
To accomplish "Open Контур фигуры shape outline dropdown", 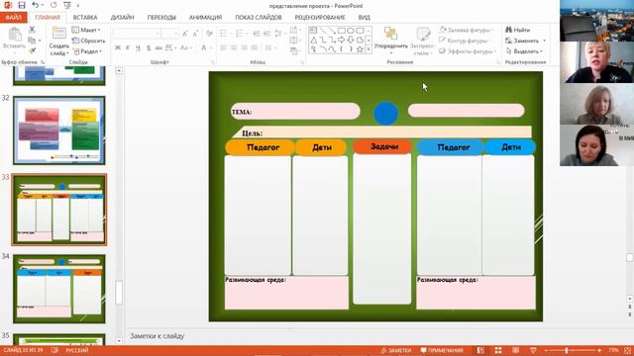I will pyautogui.click(x=465, y=41).
